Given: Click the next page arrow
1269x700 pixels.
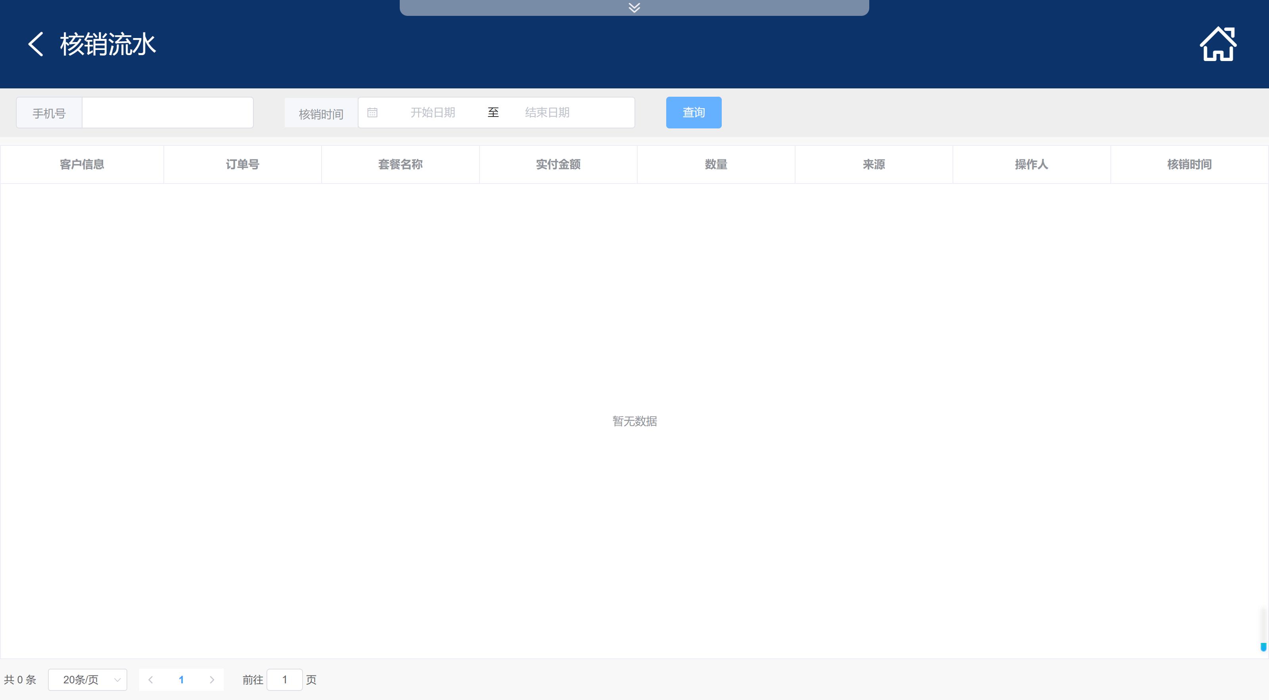Looking at the screenshot, I should click(x=212, y=679).
